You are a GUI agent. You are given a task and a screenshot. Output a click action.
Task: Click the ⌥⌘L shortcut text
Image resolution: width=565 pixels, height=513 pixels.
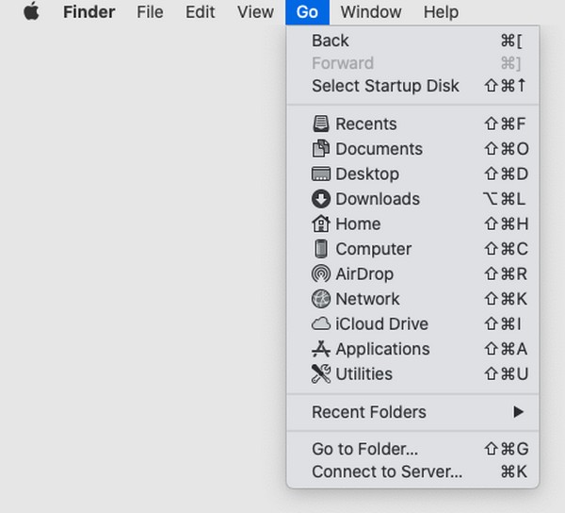505,199
